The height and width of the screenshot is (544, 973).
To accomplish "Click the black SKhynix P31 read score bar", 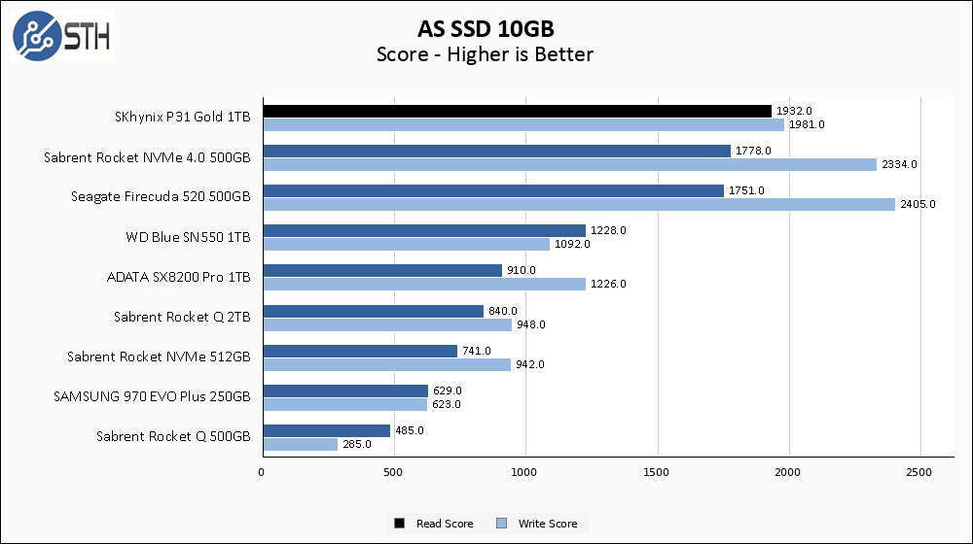I will [518, 111].
